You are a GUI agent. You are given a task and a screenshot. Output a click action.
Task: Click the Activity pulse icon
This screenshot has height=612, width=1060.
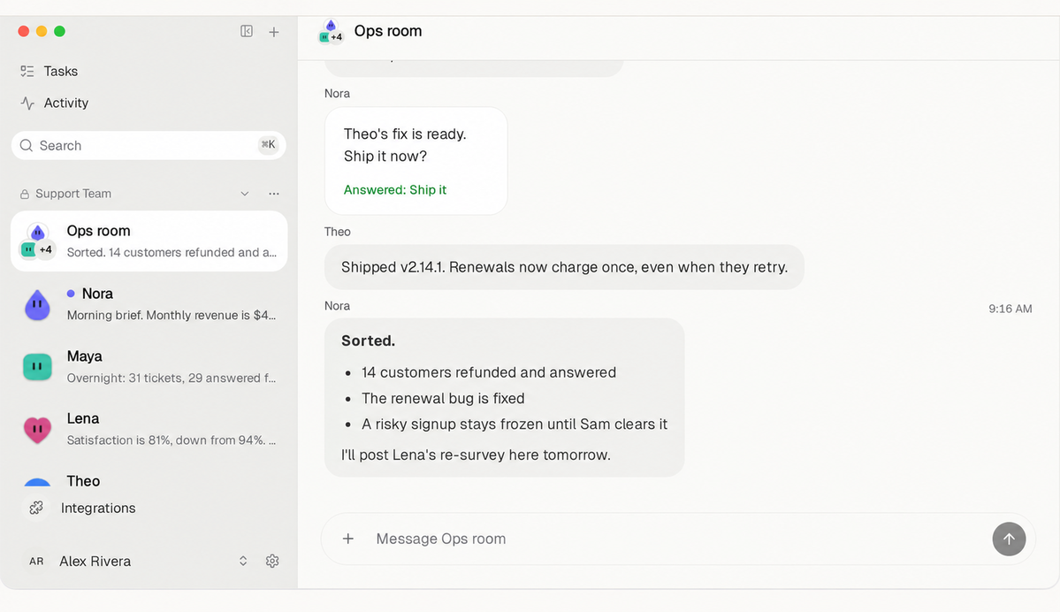click(27, 103)
